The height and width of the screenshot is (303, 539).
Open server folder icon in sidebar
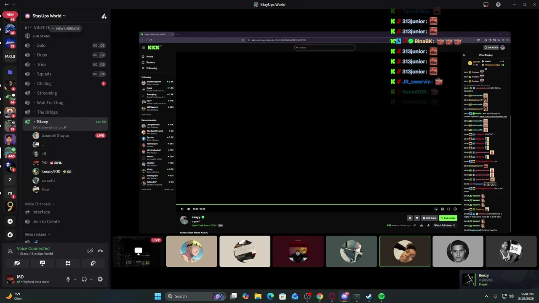coord(10,72)
